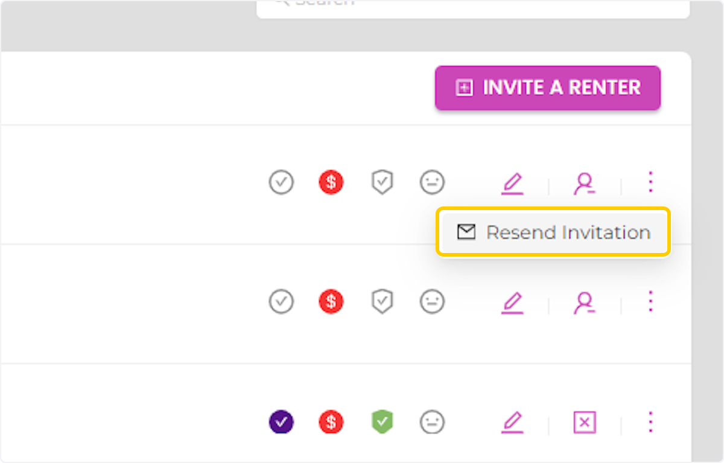Click the neutral face screening icon in second row
The image size is (724, 463).
[x=432, y=301]
